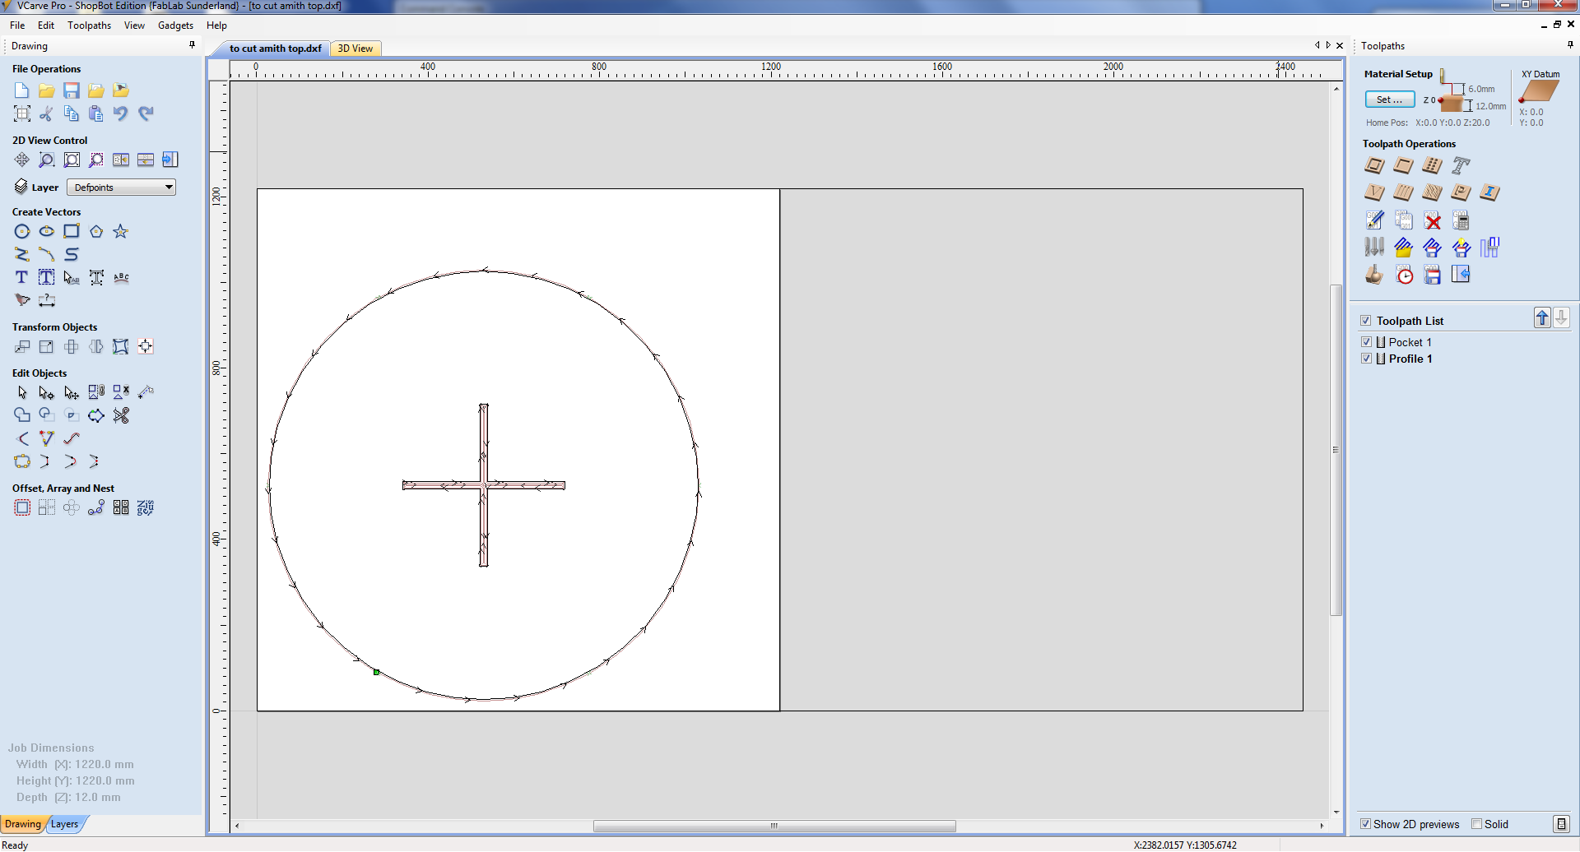Screen dimensions: 1580x852
Task: Open the Text on Curve tool
Action: (121, 277)
